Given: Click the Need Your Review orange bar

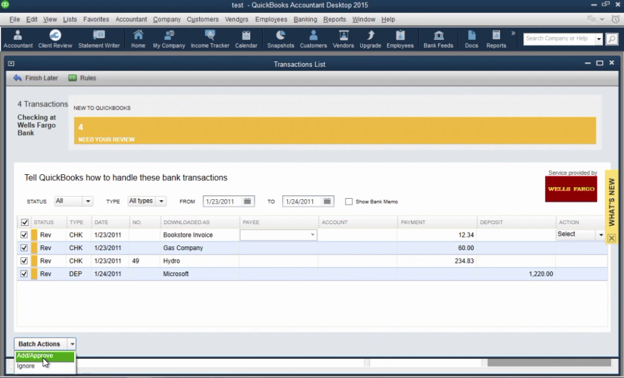Looking at the screenshot, I should (x=335, y=131).
